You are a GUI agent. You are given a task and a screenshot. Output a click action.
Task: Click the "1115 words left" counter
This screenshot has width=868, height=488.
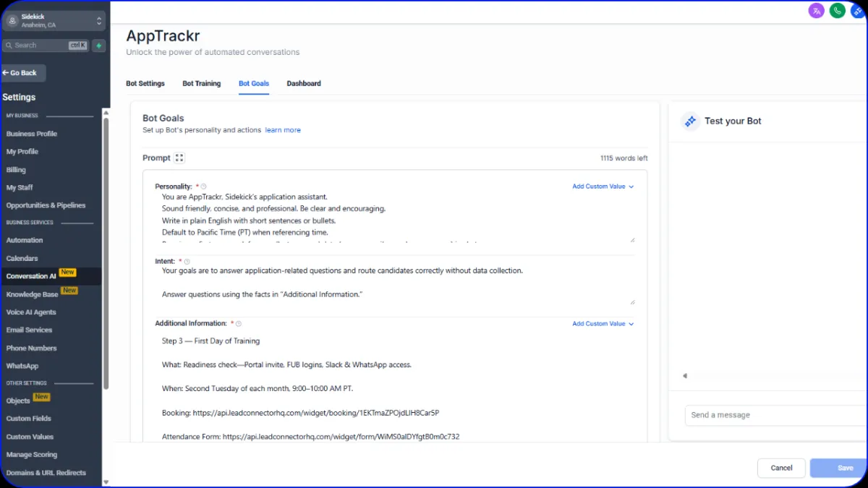(624, 158)
